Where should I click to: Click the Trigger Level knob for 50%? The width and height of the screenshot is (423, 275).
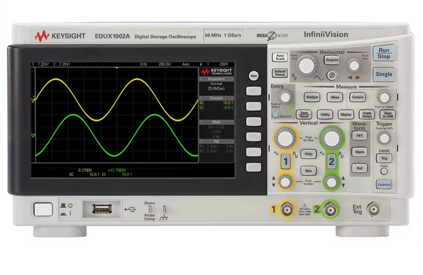click(x=384, y=138)
